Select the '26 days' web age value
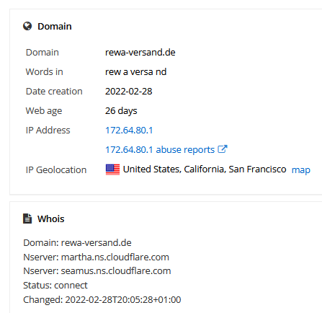 [x=121, y=111]
